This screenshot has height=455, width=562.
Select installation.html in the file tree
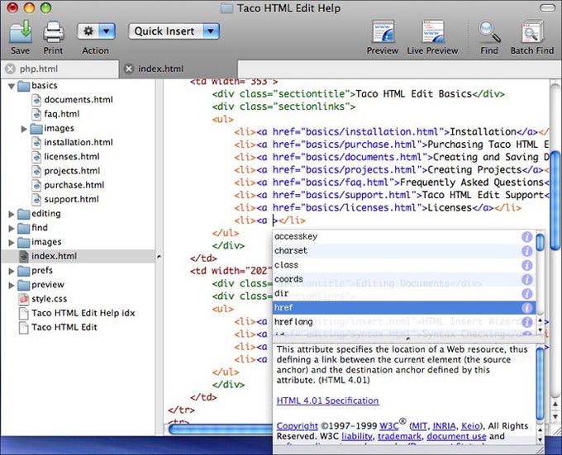(79, 142)
